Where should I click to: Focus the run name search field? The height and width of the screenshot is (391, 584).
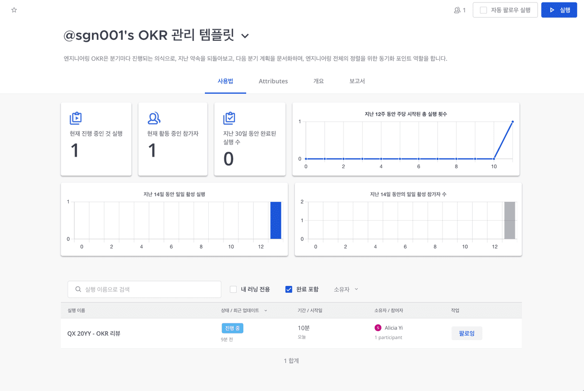tap(145, 289)
